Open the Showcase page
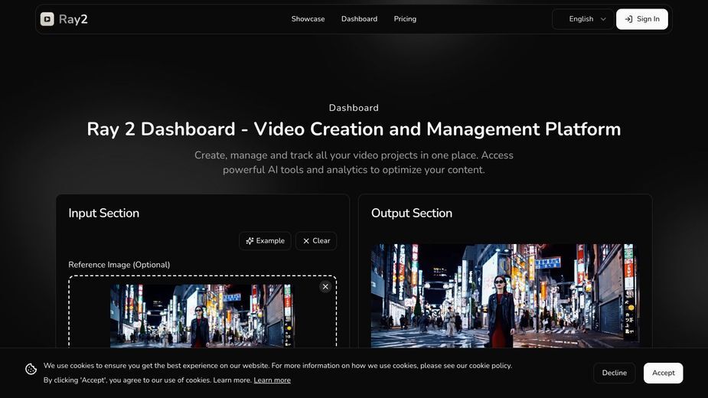 pyautogui.click(x=308, y=19)
